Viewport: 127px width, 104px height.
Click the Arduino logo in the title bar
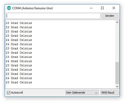9,8
